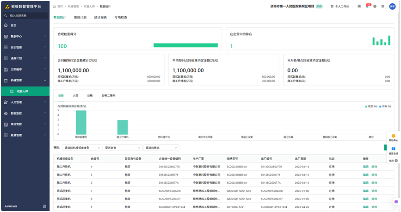Toggle the 自有 legend series in the chart

tap(385, 106)
